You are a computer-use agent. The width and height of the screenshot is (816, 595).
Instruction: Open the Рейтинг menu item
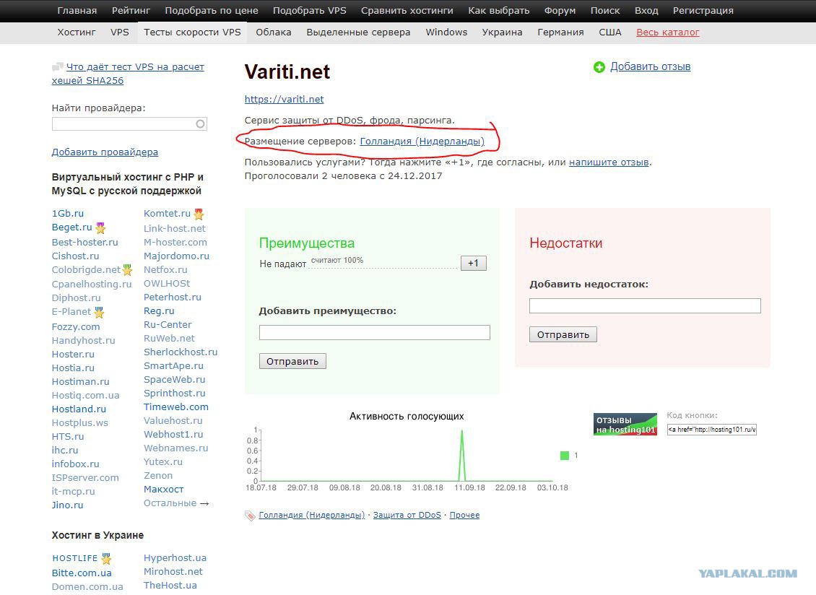131,10
